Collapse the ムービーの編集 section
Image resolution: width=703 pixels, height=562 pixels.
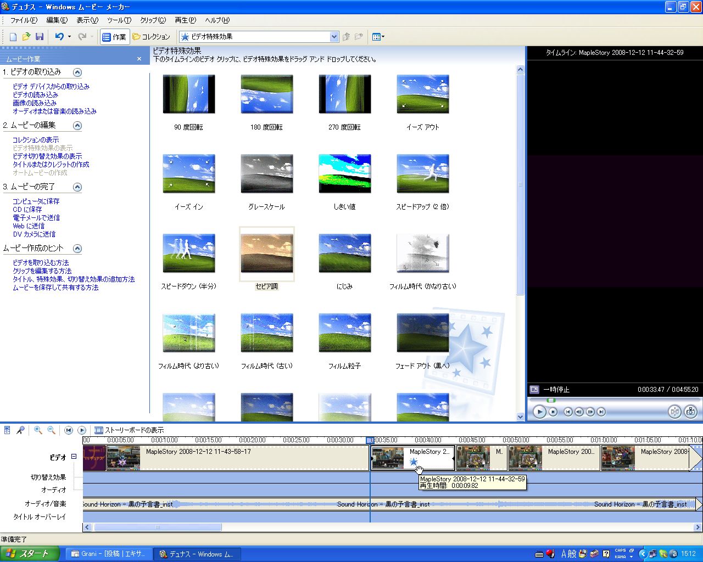(x=77, y=126)
